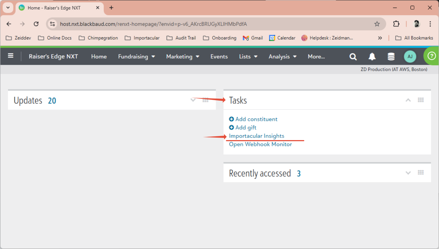Open a new browser tab
Image resolution: width=439 pixels, height=249 pixels.
click(x=111, y=8)
